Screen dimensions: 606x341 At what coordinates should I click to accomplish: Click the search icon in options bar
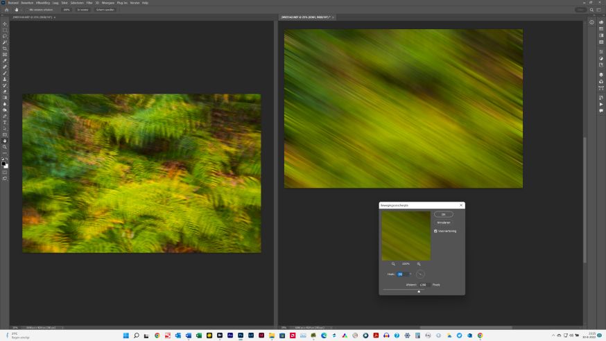591,10
